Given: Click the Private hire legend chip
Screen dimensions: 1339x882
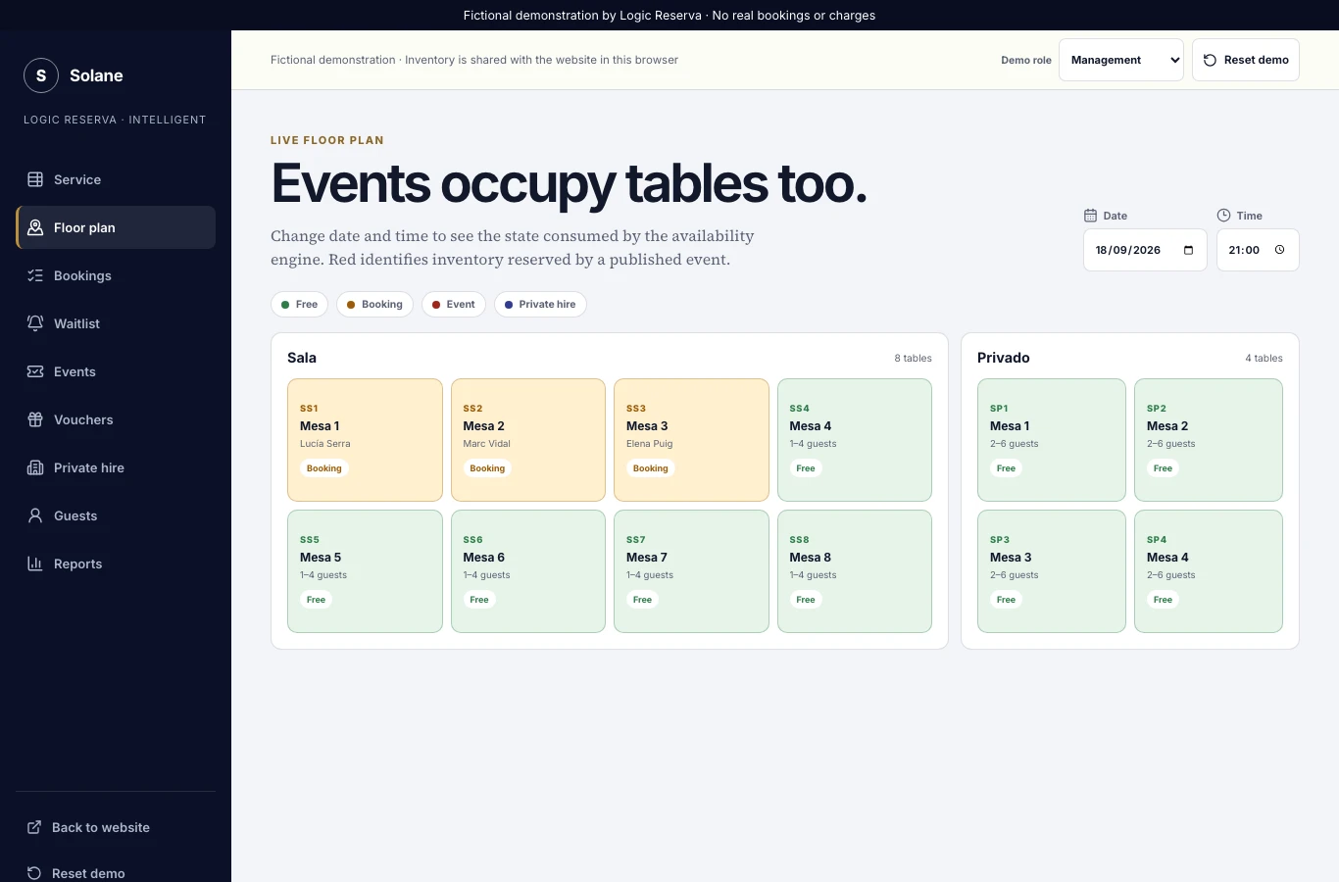Looking at the screenshot, I should 540,305.
